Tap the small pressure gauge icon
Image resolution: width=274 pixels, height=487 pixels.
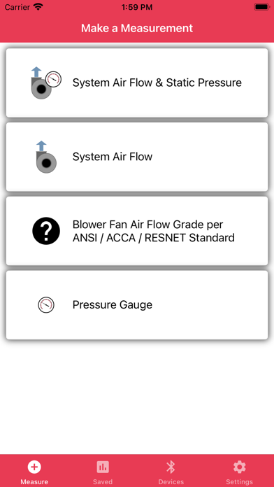point(46,304)
